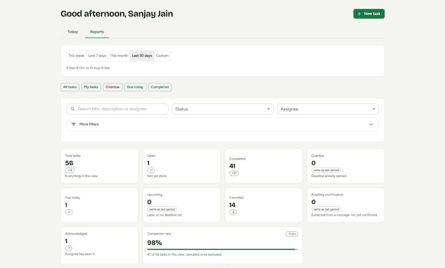Click the +18 badge under Total tasks
445x268 pixels.
click(70, 170)
